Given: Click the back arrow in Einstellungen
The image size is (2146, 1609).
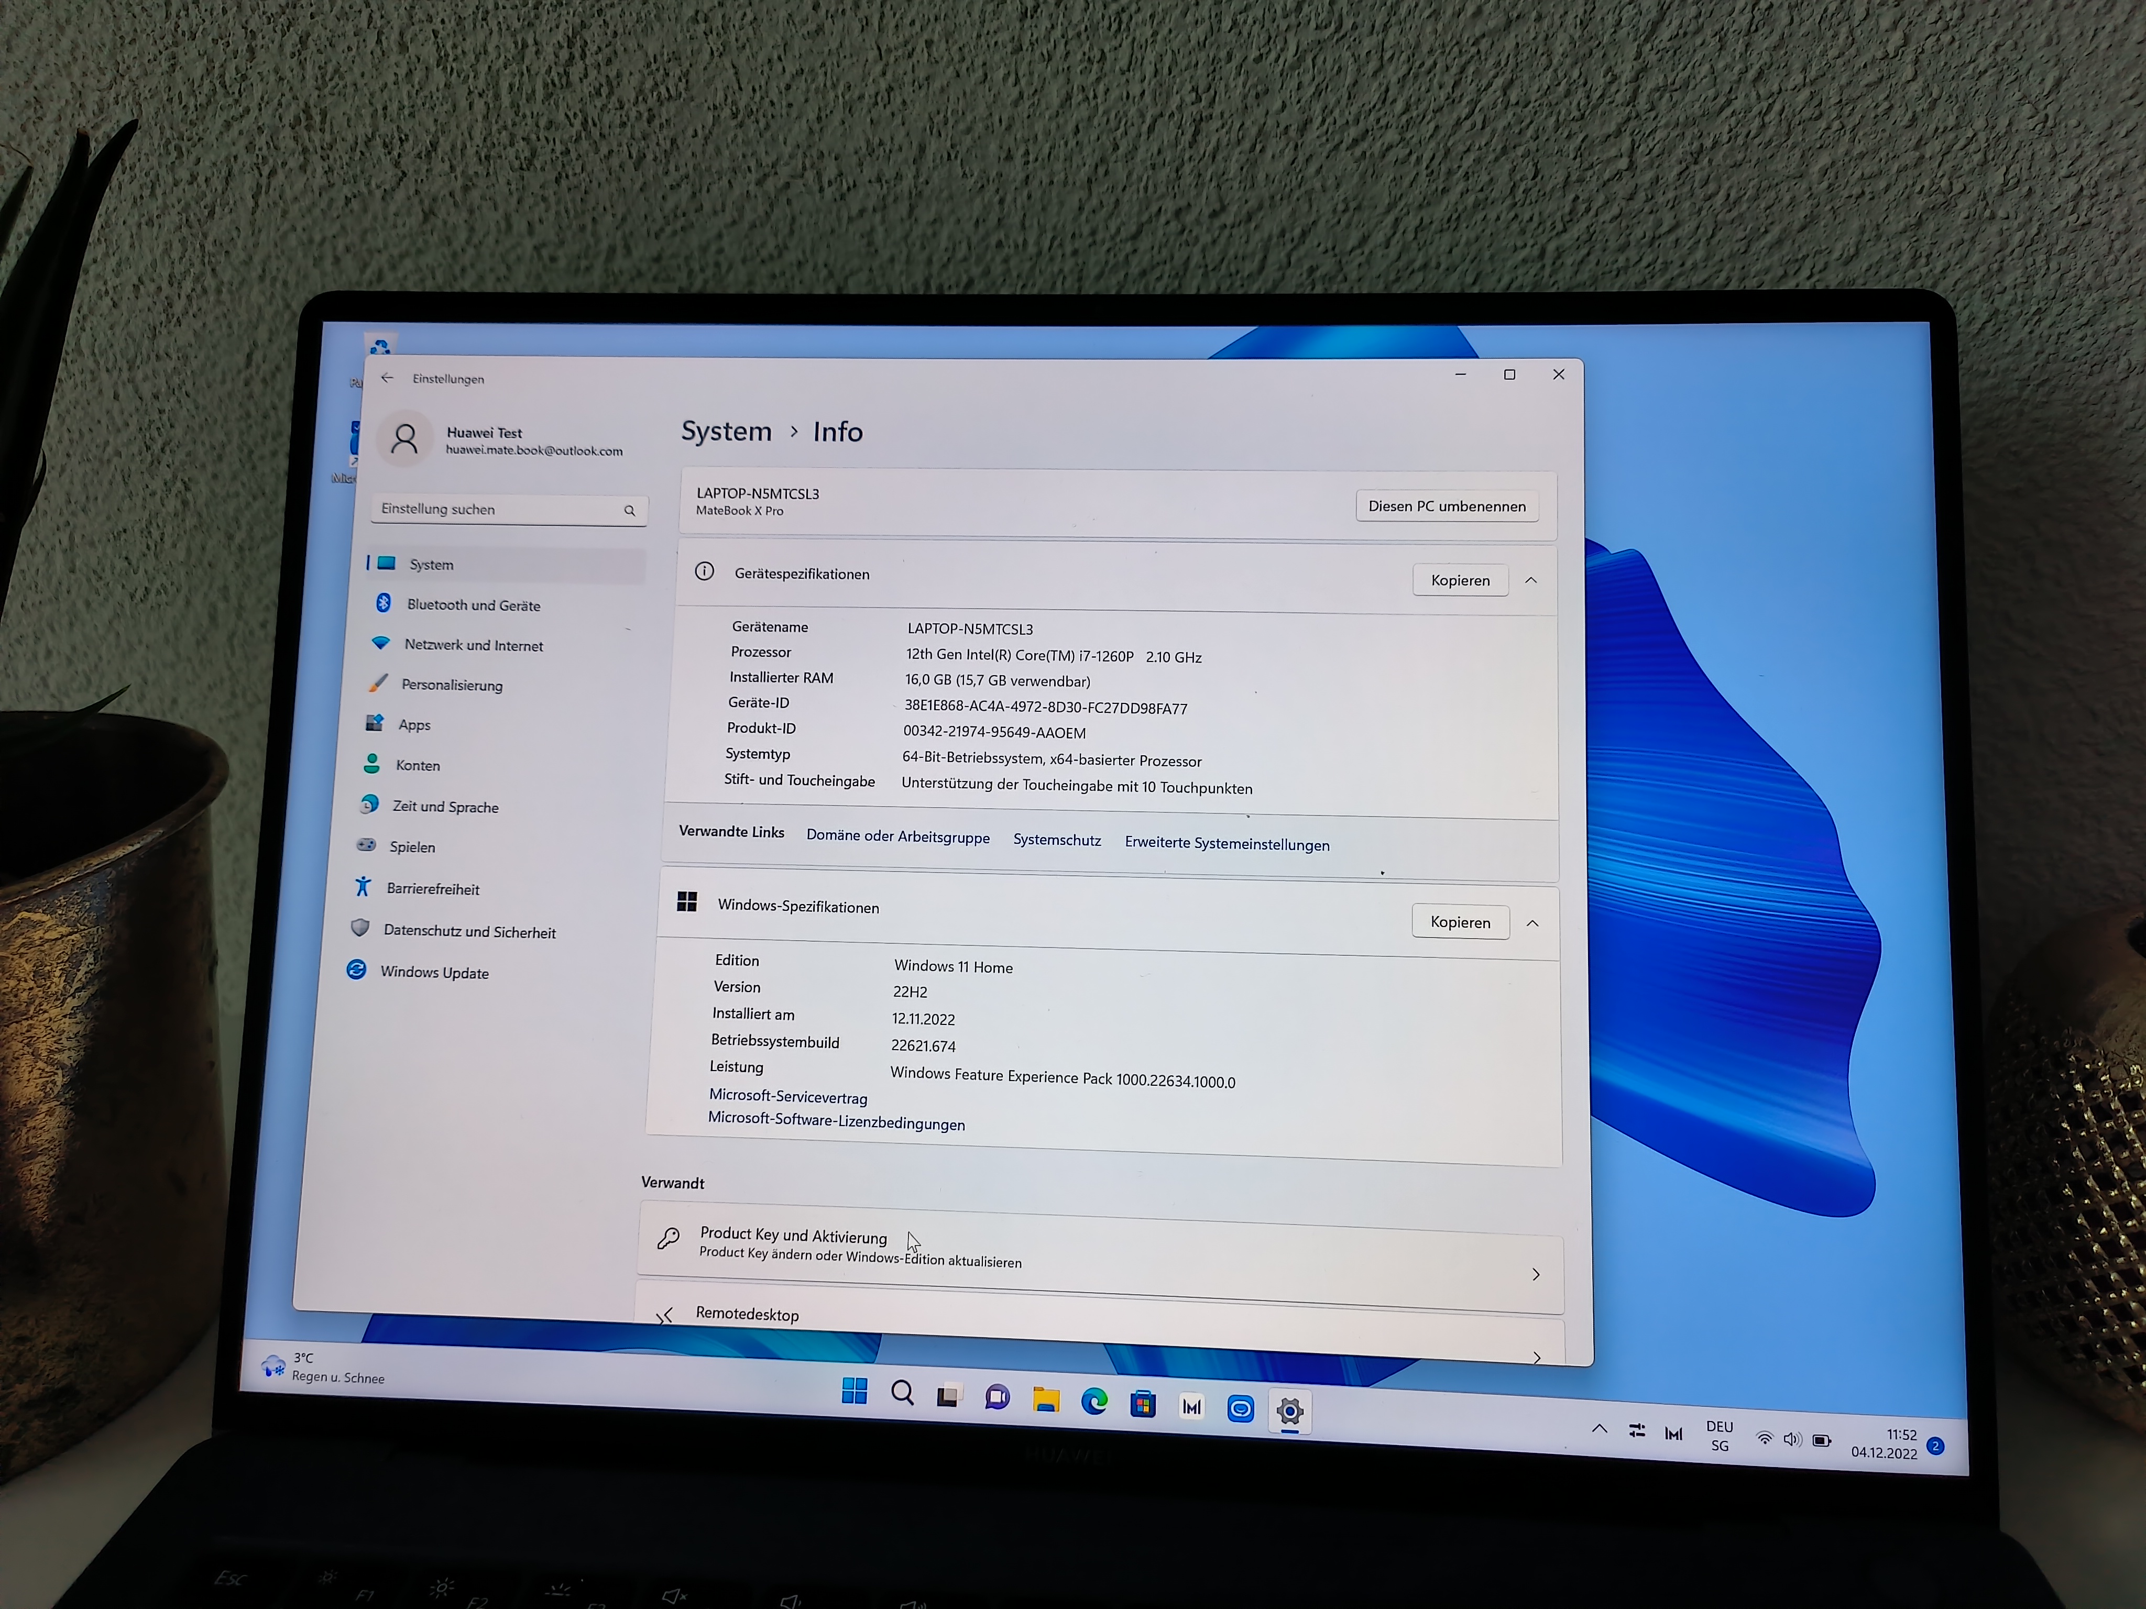Looking at the screenshot, I should click(387, 377).
